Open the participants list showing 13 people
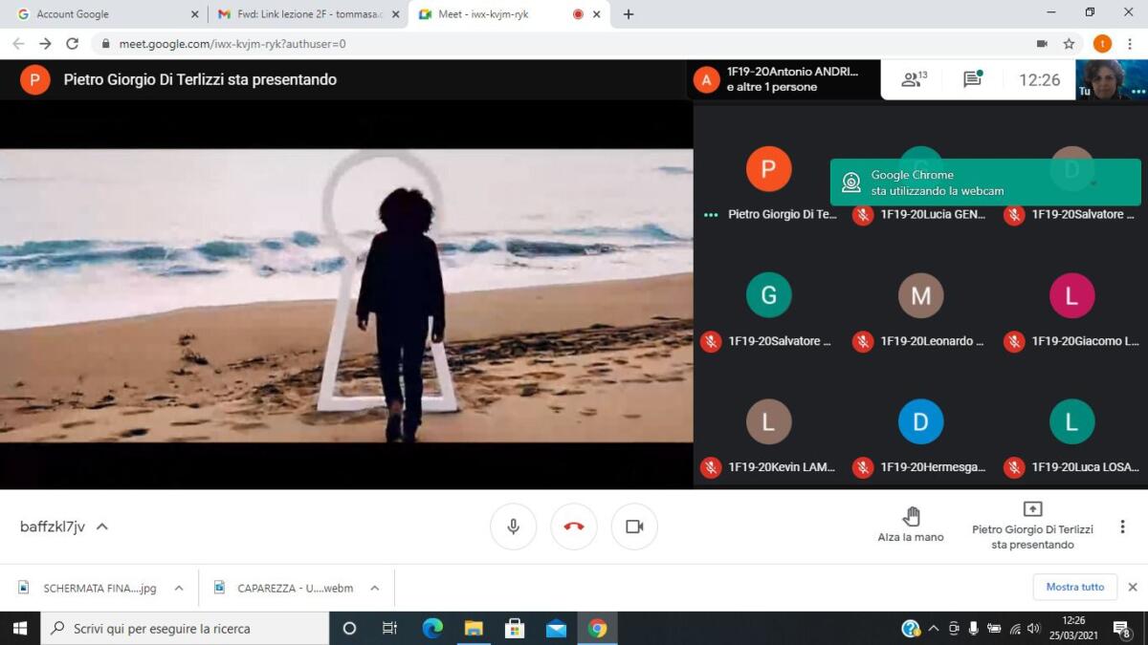This screenshot has width=1148, height=645. 915,80
